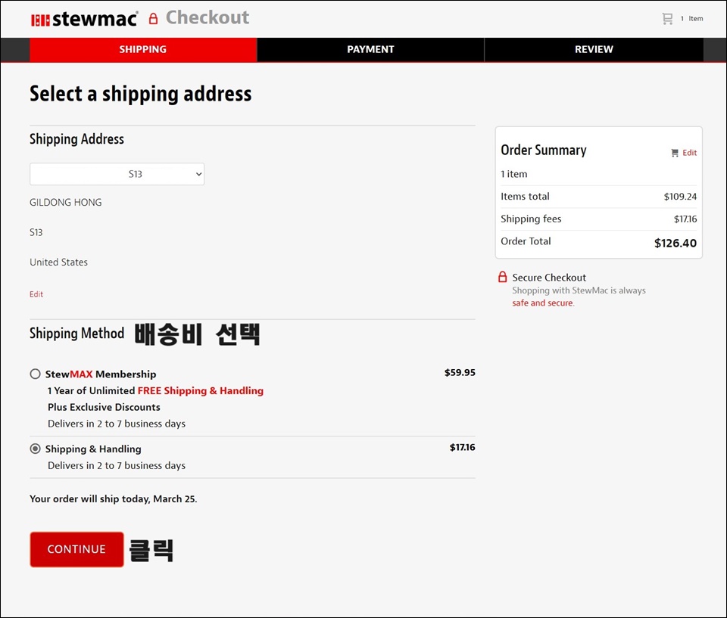Click the 'Secure Checkout' title text
The height and width of the screenshot is (618, 727).
tap(549, 278)
